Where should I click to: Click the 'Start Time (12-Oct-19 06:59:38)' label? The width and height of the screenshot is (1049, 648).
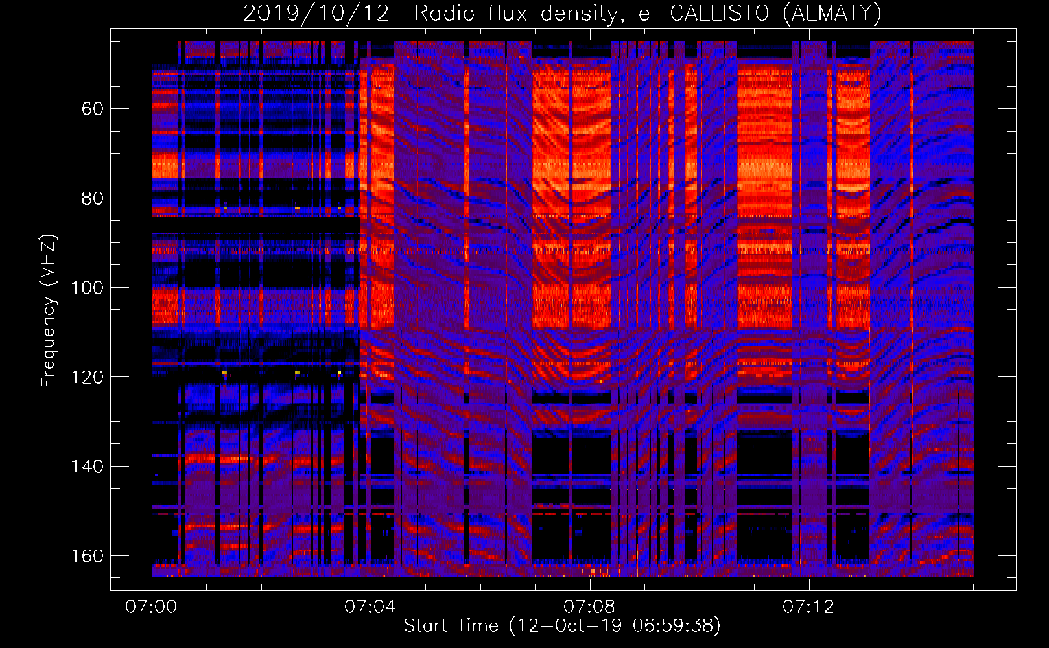tap(562, 626)
